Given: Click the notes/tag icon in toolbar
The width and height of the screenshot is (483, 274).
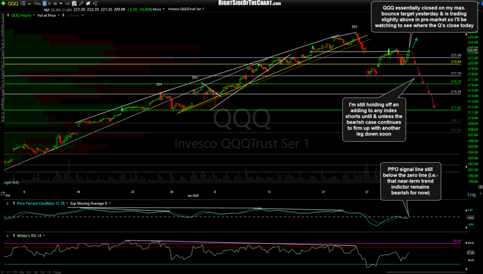Looking at the screenshot, I should [88, 4].
